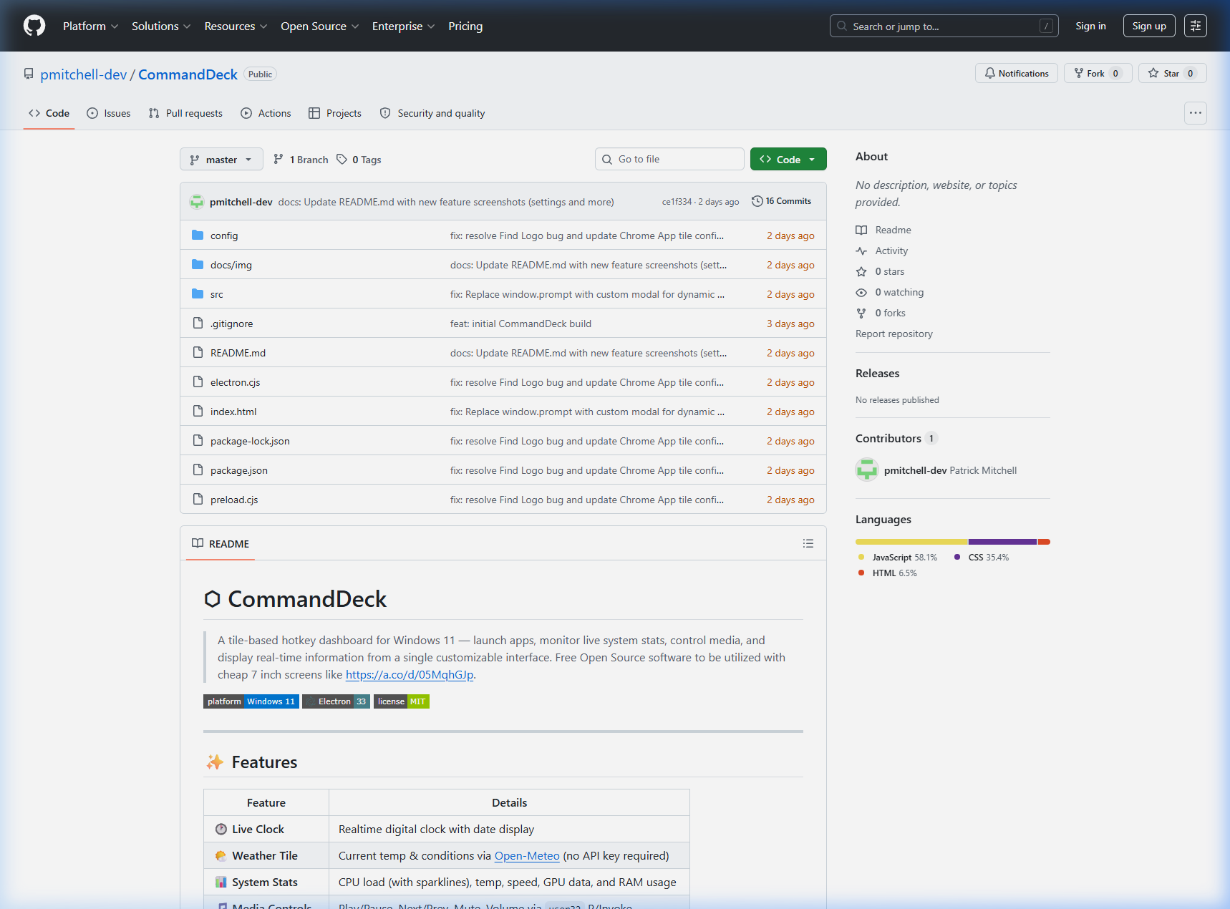Click the Activity pulse icon in About
1230x909 pixels.
(x=861, y=251)
